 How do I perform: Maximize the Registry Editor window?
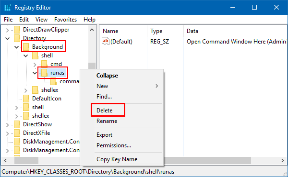[x=254, y=7]
